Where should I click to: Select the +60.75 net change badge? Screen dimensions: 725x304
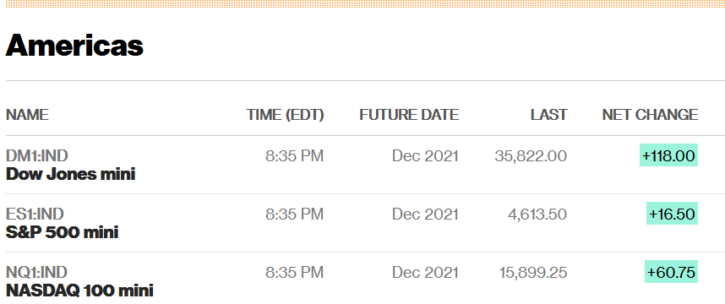pos(671,272)
